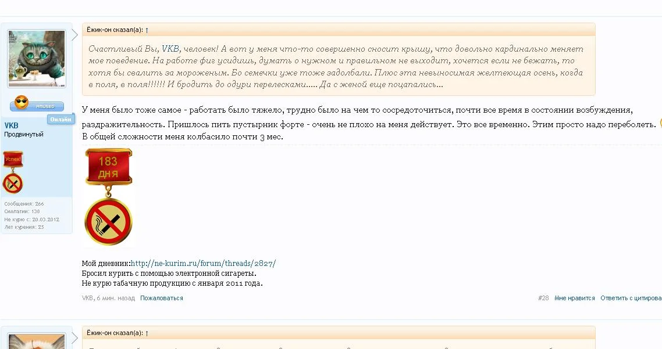Viewport: 662px width, 349px height.
Task: Click the red Успех! award badge
Action: point(13,160)
